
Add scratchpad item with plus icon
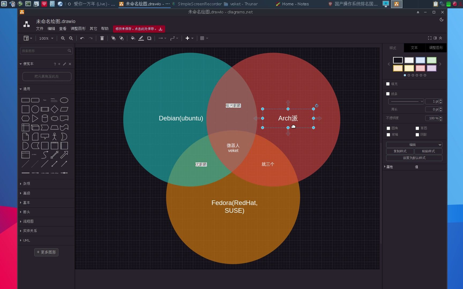(59, 64)
